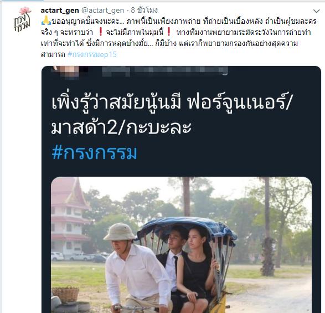Expand the tweet options chevron menu
This screenshot has height=313, width=325.
(x=316, y=11)
